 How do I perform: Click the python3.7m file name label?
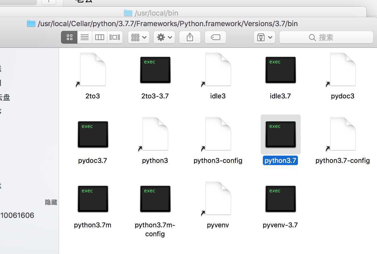click(93, 225)
